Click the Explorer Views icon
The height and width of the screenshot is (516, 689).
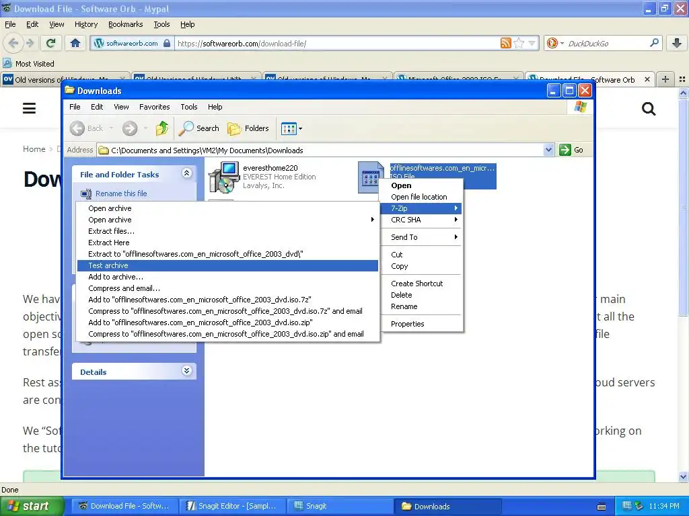289,128
